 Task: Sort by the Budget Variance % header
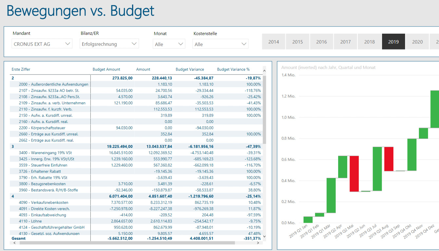point(233,69)
